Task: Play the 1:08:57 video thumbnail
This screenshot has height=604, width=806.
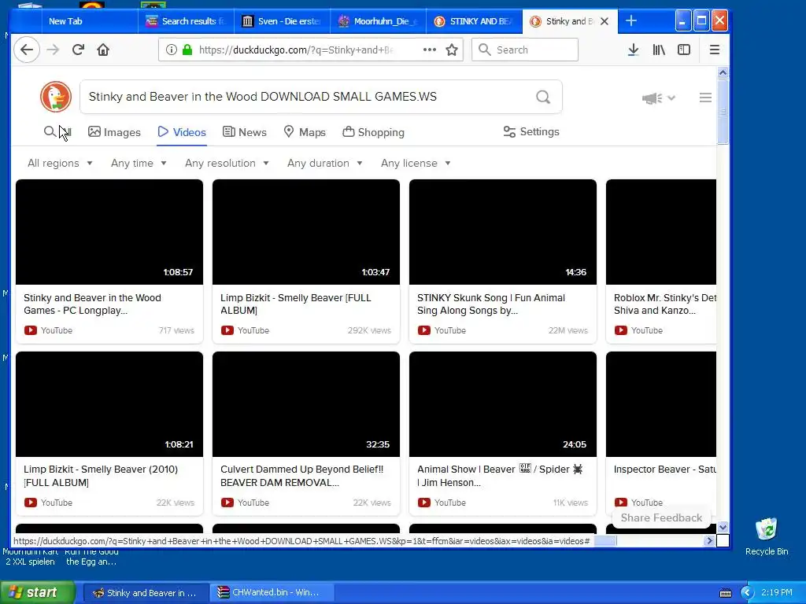Action: [x=109, y=232]
